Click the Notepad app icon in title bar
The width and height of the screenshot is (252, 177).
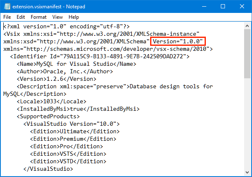point(7,6)
